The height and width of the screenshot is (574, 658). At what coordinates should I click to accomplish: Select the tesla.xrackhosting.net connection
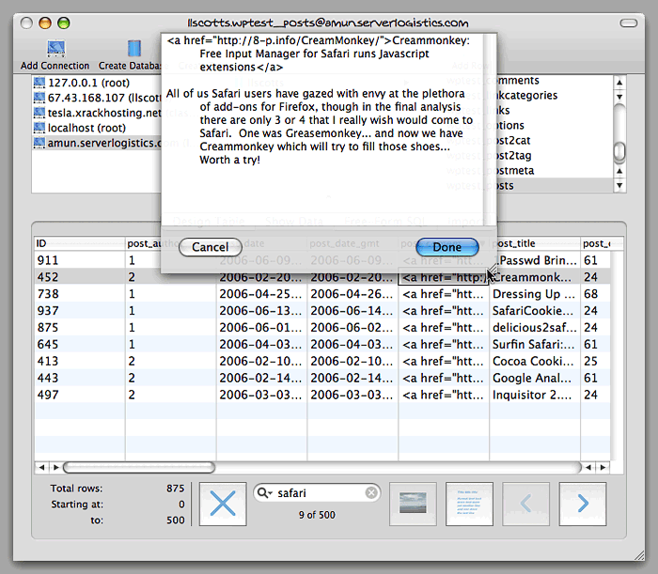tap(97, 113)
